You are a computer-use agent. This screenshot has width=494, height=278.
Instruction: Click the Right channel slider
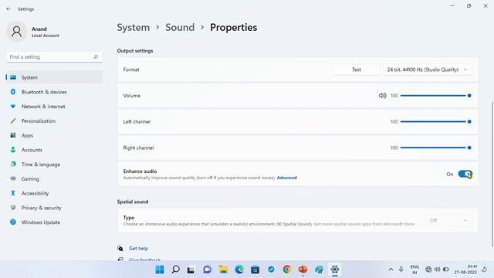pyautogui.click(x=435, y=147)
